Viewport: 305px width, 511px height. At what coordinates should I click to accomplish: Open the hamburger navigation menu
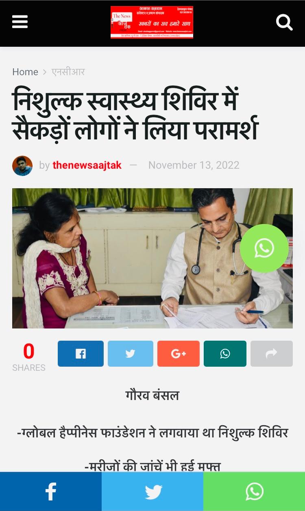20,22
